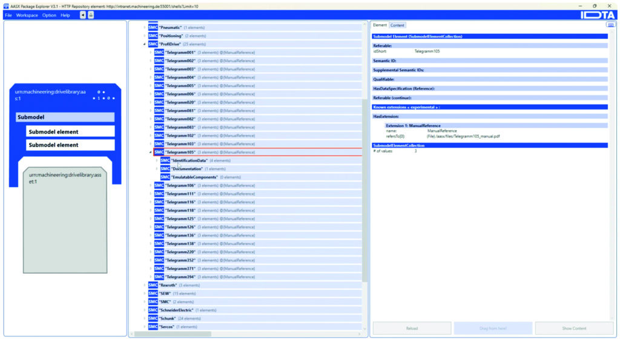Click the SMC icon of SchneiderElectric
This screenshot has height=351, width=620.
click(153, 310)
